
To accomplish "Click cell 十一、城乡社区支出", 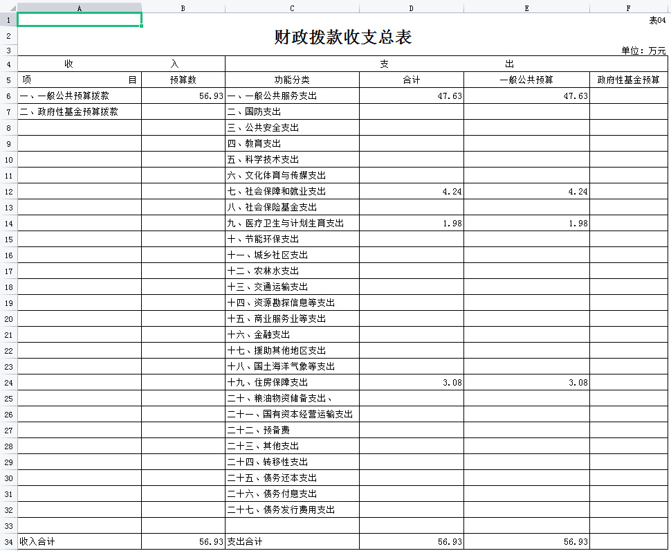I will 293,255.
